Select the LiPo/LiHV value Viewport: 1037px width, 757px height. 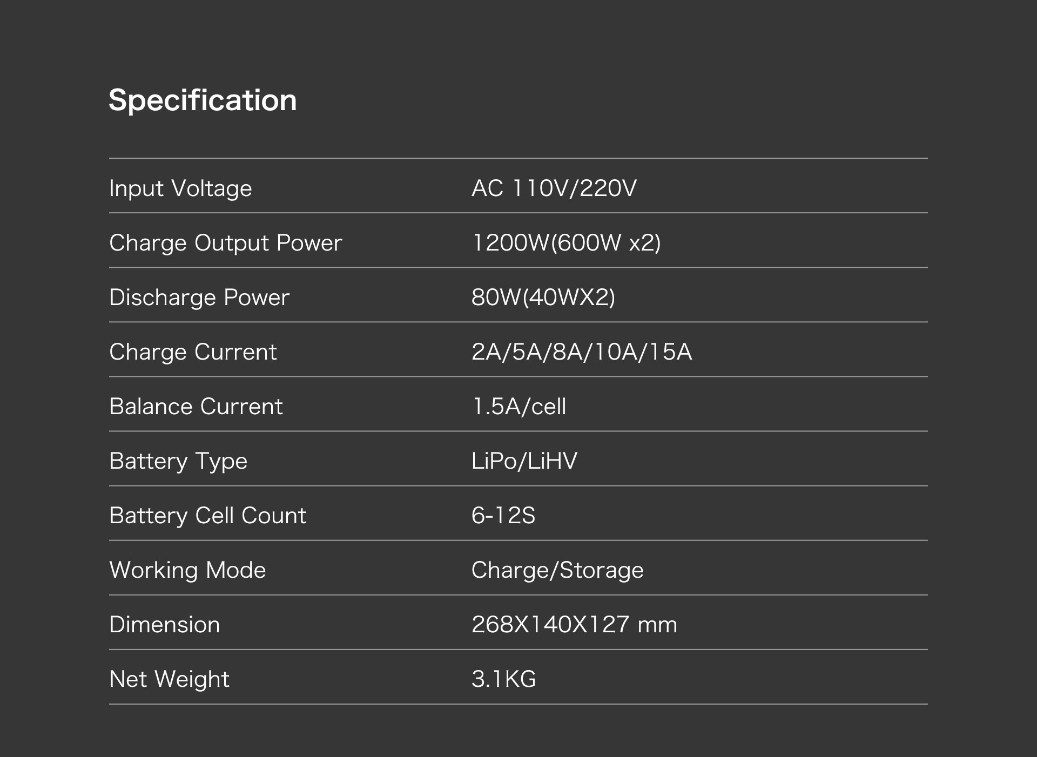pyautogui.click(x=524, y=461)
